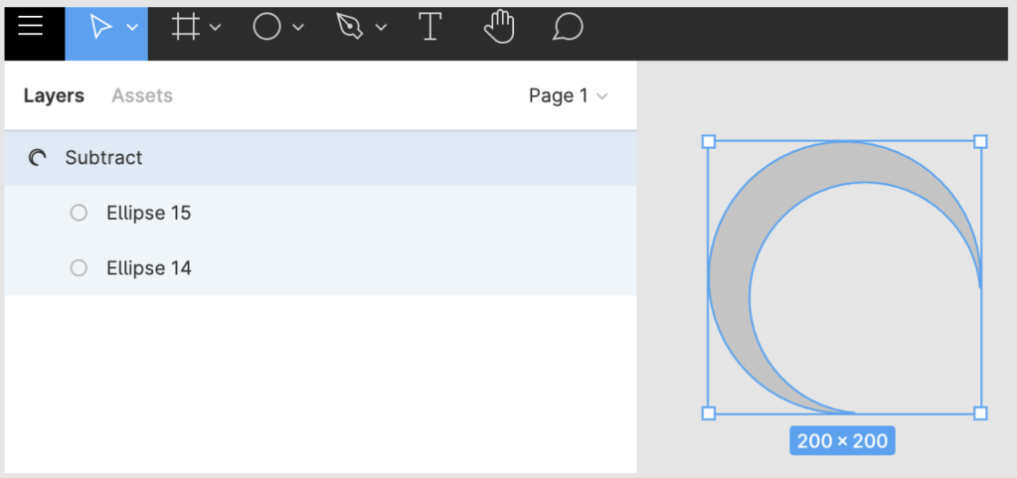Select the Hand tool
1017x478 pixels.
(499, 27)
